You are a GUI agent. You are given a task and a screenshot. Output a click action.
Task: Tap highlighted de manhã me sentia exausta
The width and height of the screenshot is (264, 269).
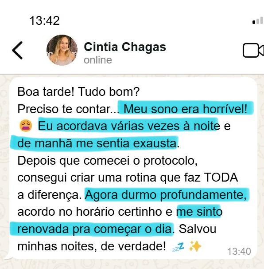97,143
